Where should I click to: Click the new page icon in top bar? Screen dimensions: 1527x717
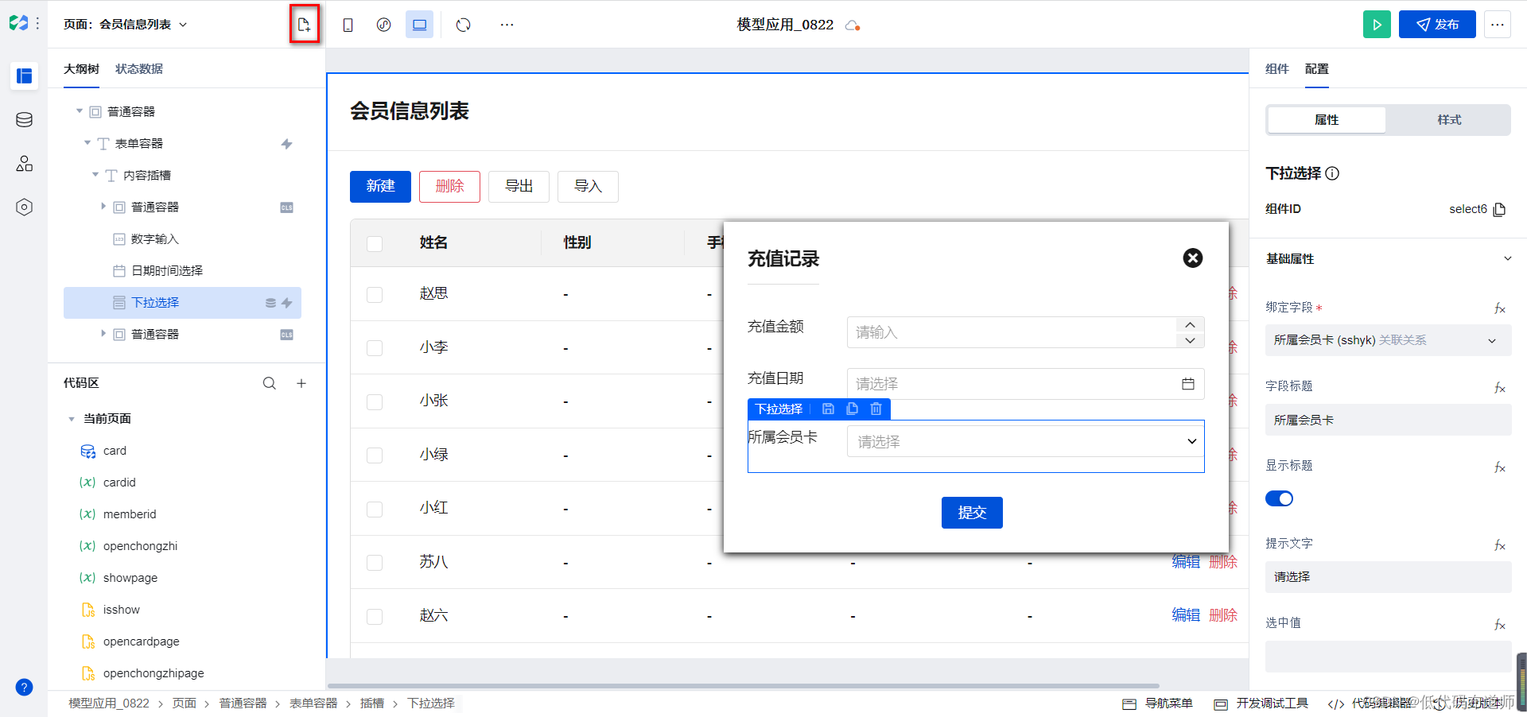pyautogui.click(x=304, y=25)
